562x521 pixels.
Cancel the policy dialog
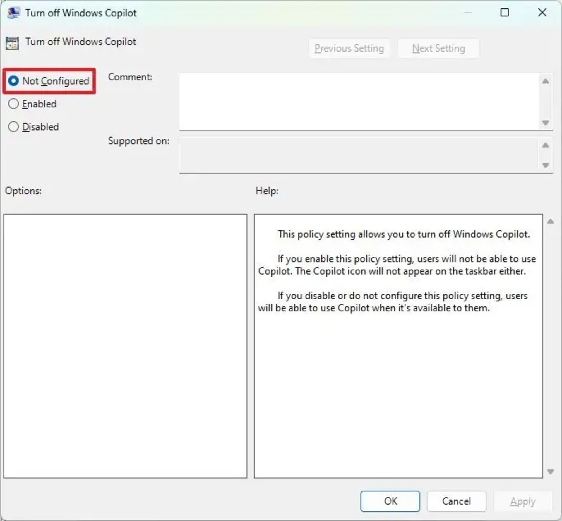coord(456,501)
